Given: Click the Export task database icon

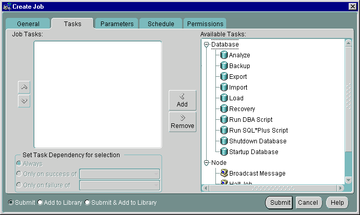Looking at the screenshot, I should point(224,77).
